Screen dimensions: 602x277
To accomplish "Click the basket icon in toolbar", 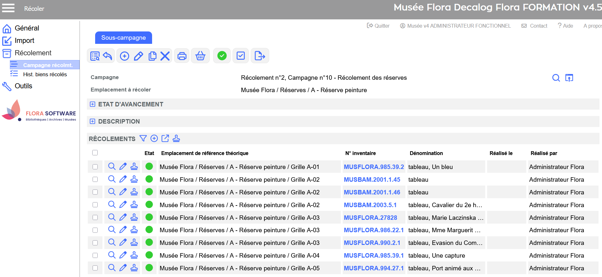I will point(200,56).
